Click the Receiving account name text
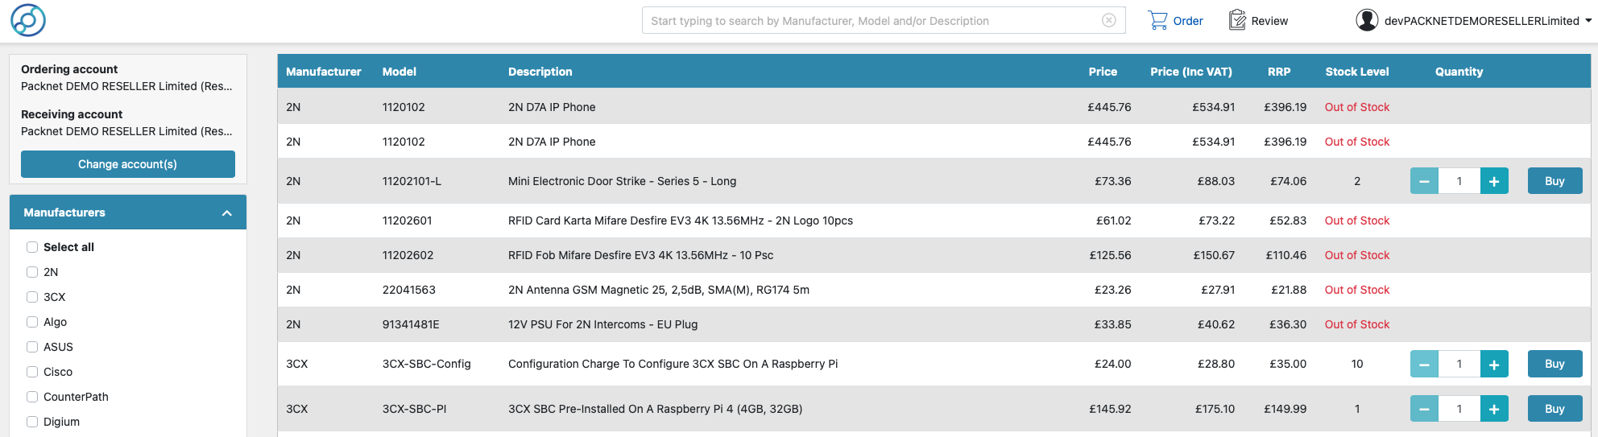Image resolution: width=1598 pixels, height=437 pixels. [126, 131]
